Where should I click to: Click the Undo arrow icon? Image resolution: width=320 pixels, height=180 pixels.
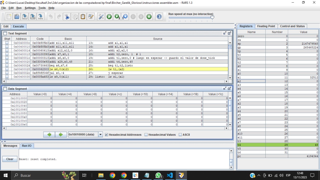(51, 17)
